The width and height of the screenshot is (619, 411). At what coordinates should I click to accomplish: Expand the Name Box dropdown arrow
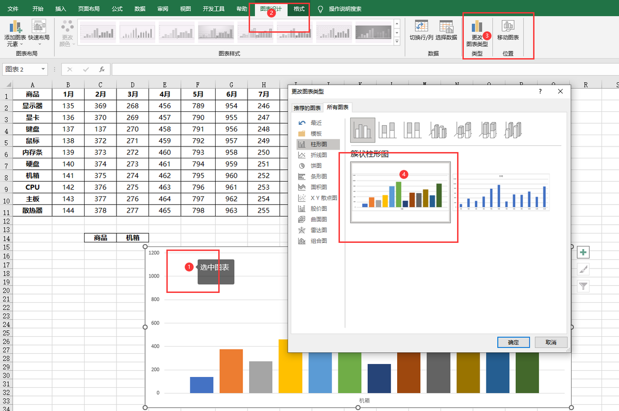tap(43, 69)
